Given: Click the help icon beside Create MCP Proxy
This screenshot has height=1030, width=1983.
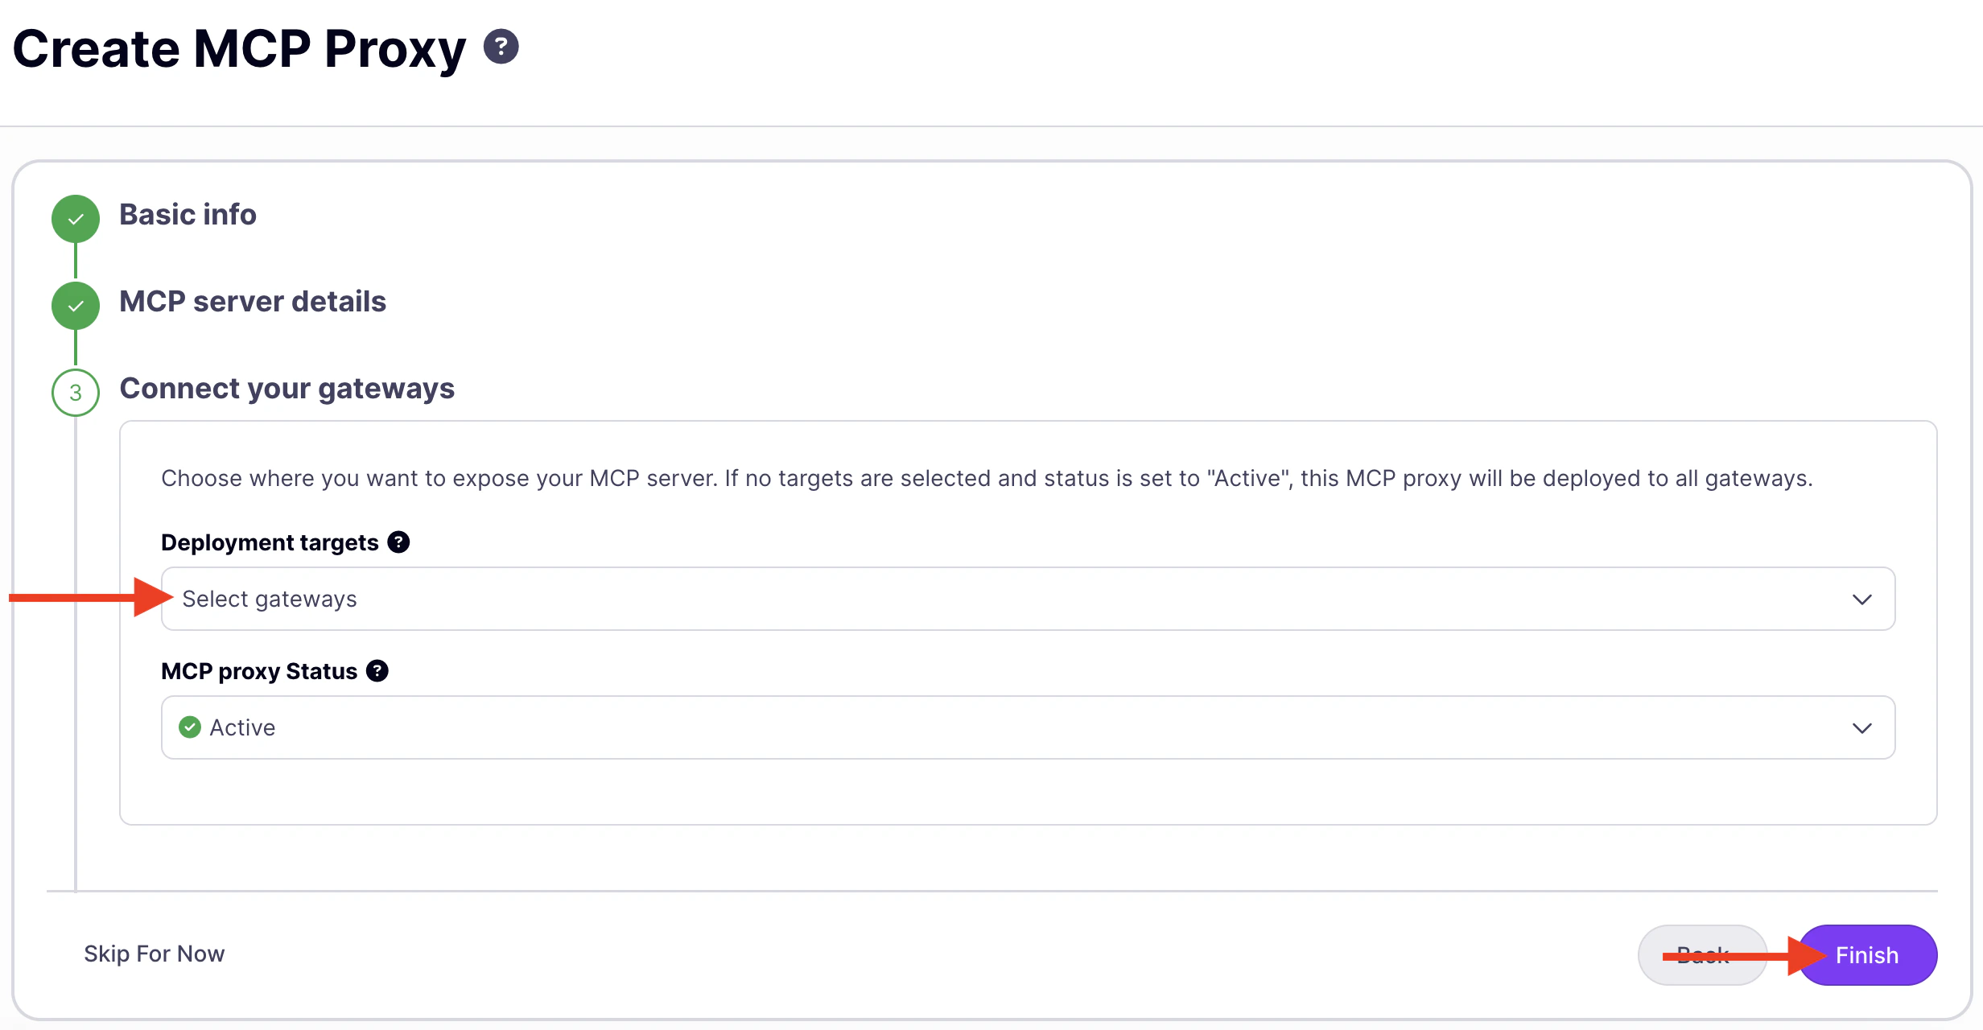Looking at the screenshot, I should tap(501, 47).
